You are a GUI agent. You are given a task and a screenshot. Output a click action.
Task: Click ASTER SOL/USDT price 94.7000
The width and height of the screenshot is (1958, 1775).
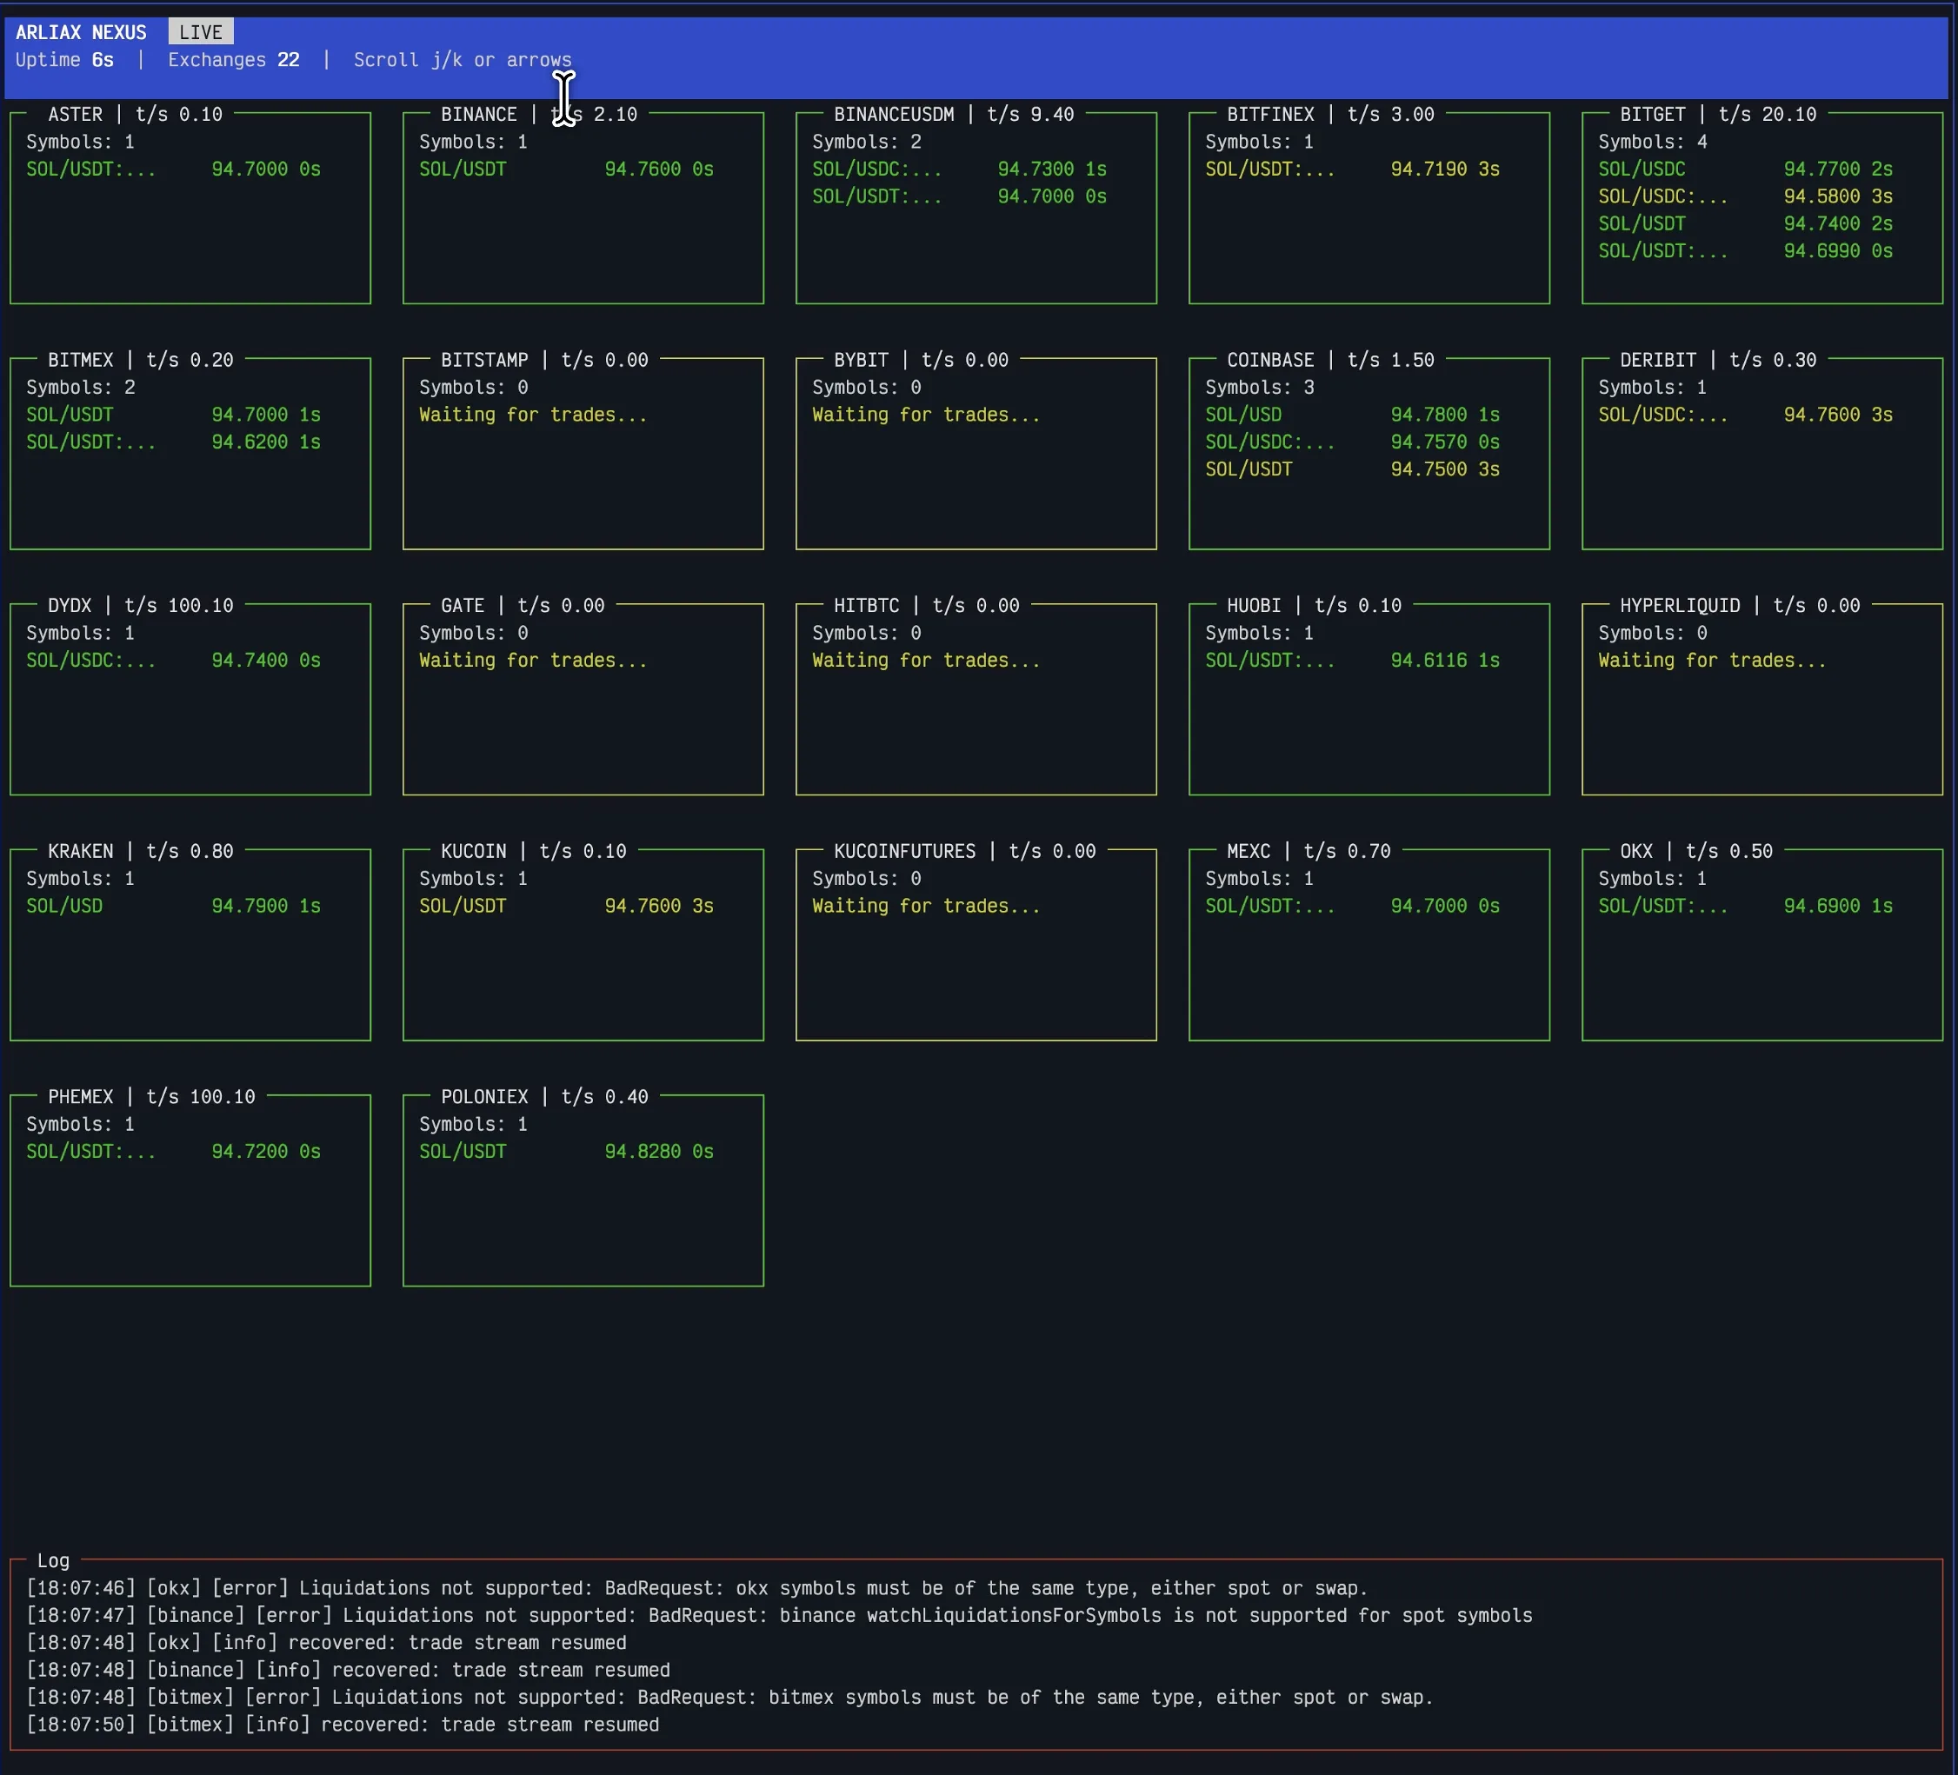[250, 170]
